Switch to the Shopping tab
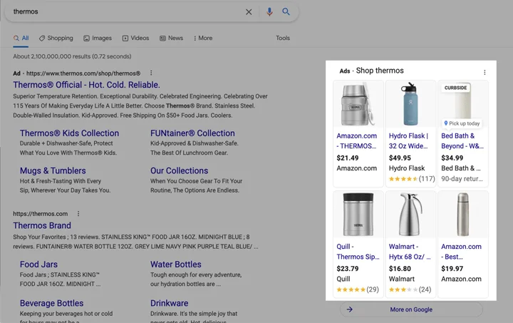Viewport: 513px width, 323px height. [56, 39]
